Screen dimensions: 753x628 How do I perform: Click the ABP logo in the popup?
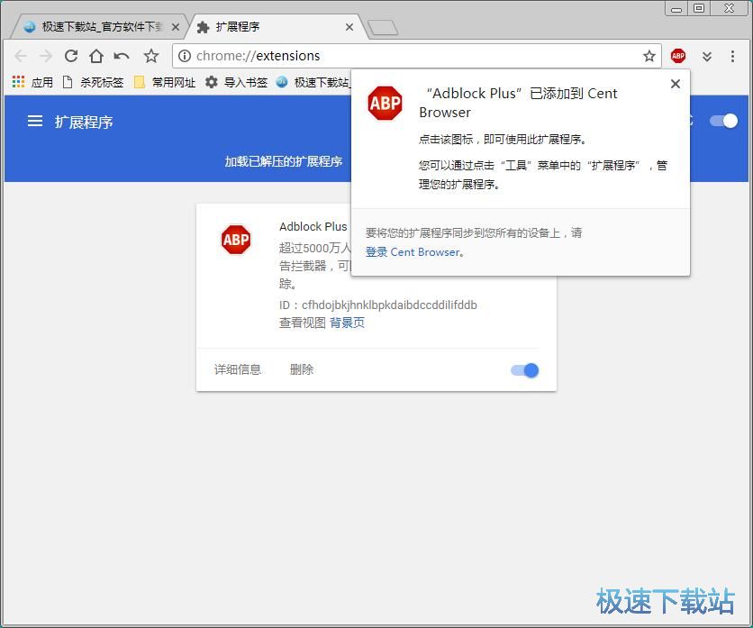coord(385,103)
